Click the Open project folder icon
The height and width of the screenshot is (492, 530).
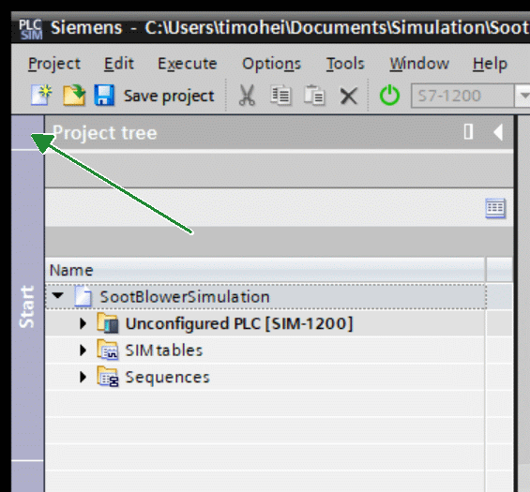[x=74, y=96]
